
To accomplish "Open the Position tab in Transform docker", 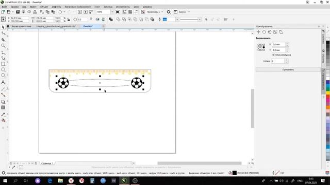I will (258, 32).
